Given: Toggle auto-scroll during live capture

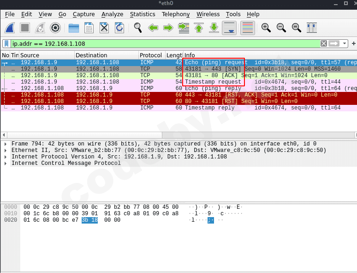Looking at the screenshot, I should [x=229, y=28].
